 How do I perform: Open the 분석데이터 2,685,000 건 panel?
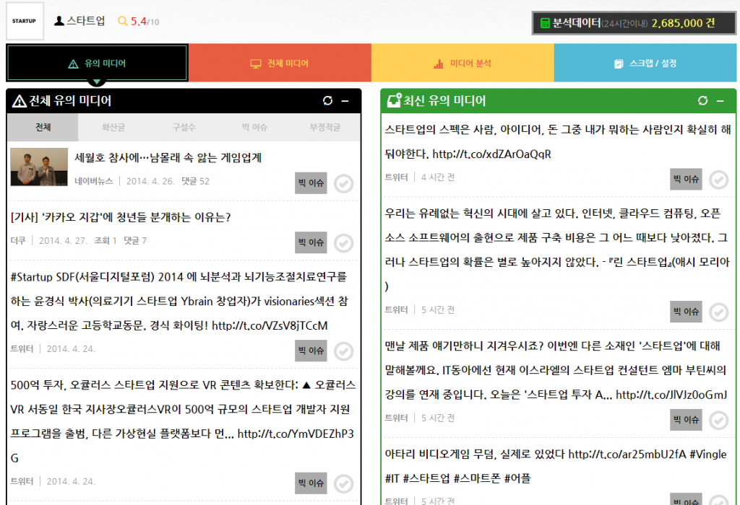tap(633, 23)
